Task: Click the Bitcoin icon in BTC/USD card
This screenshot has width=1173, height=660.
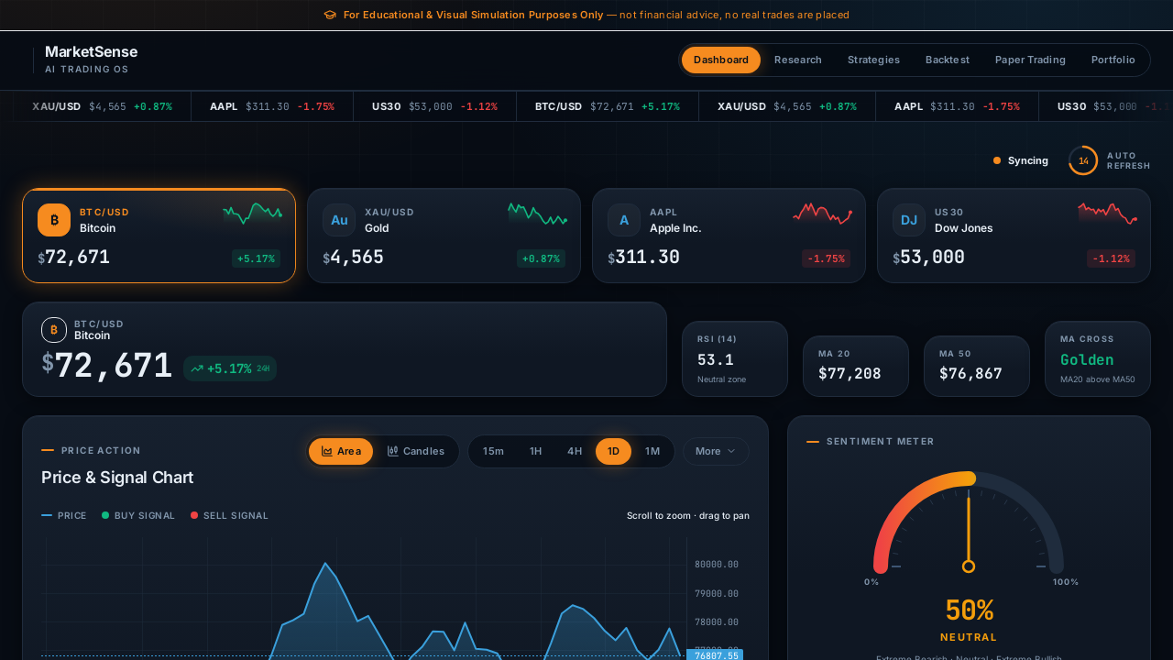Action: click(x=54, y=220)
